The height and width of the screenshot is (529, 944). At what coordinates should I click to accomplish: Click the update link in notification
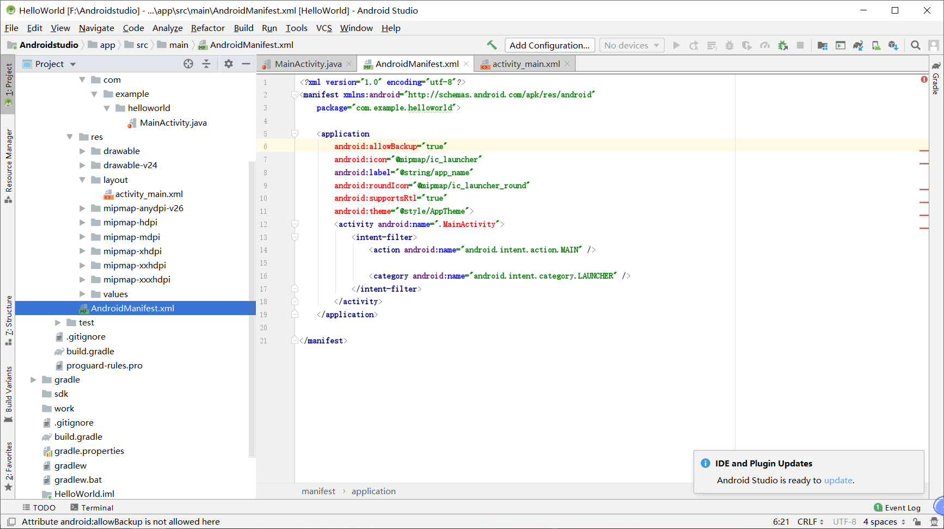pyautogui.click(x=838, y=480)
